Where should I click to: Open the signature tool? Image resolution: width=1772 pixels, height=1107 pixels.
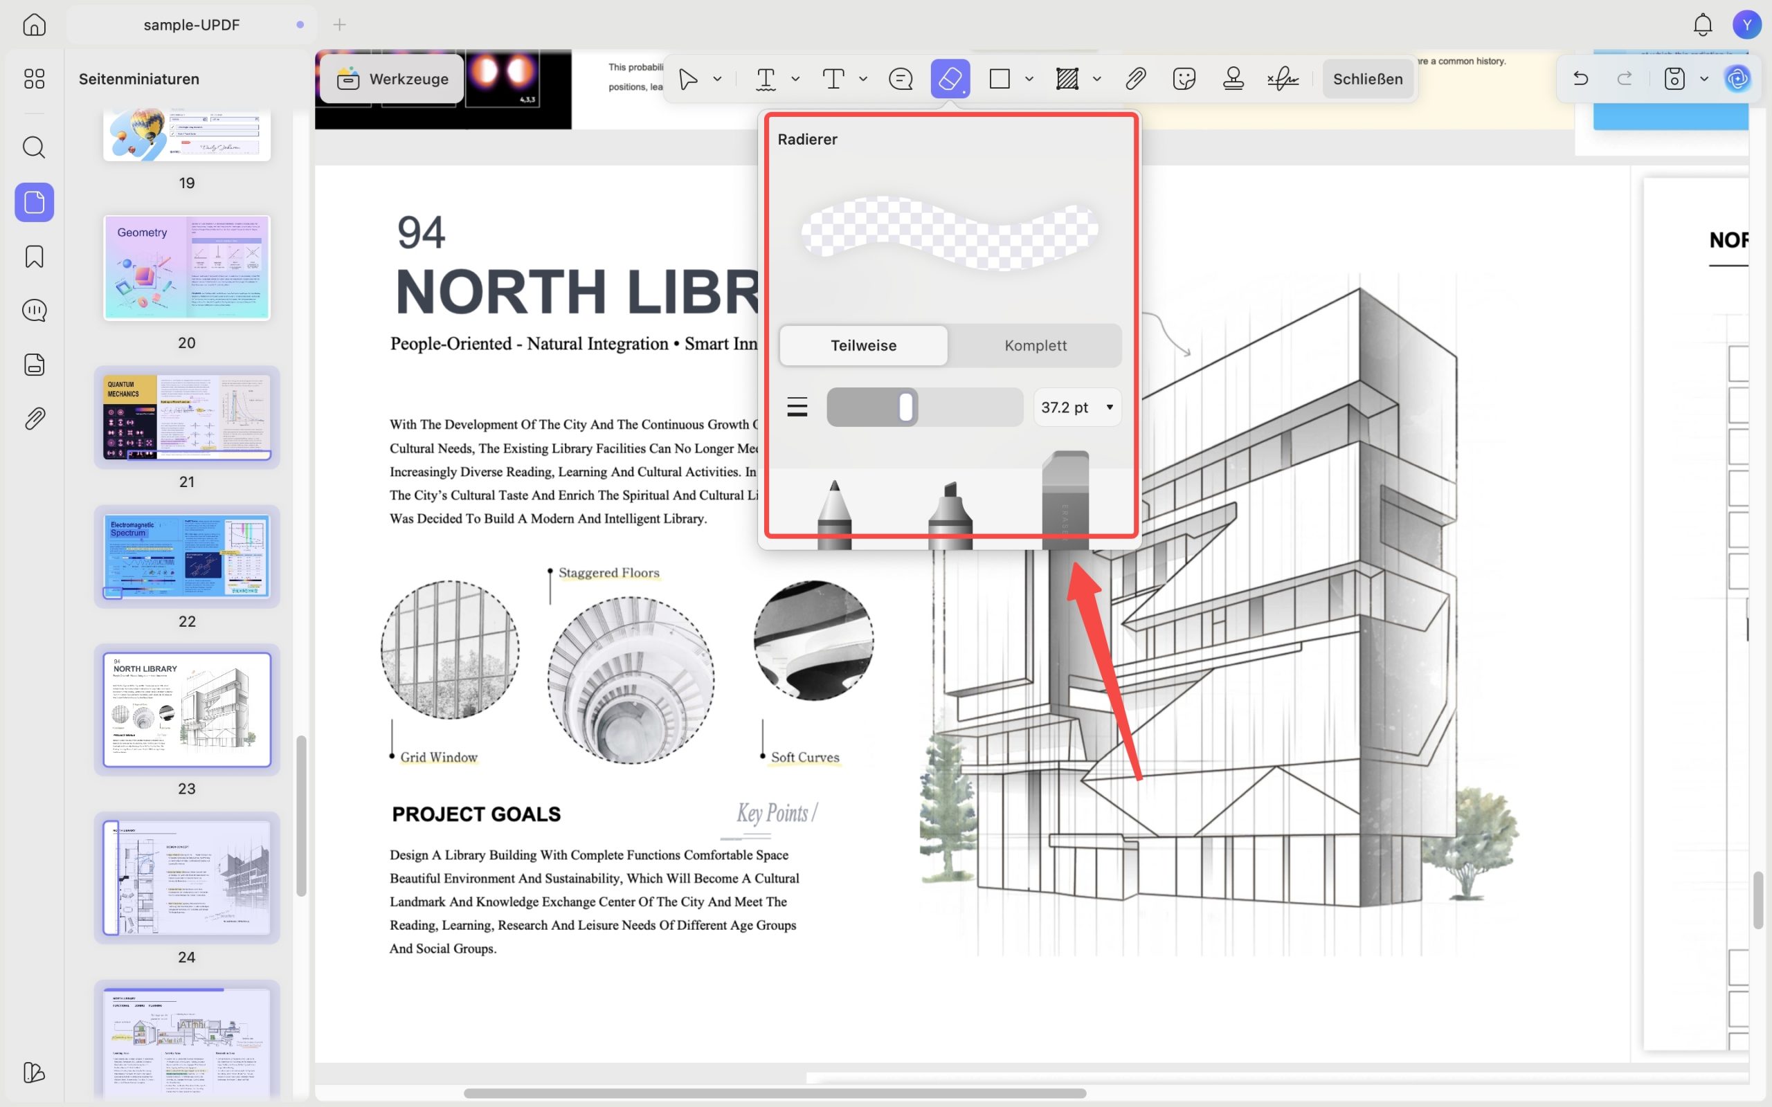click(1283, 78)
